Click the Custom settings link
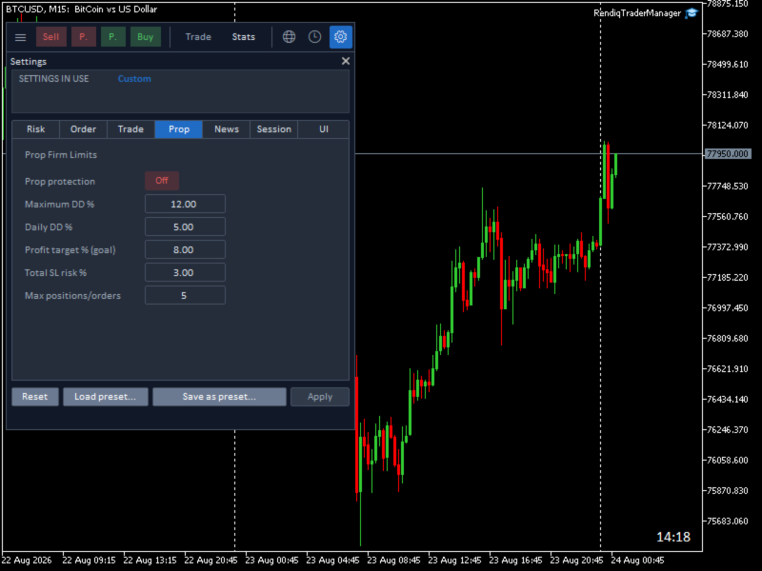This screenshot has height=571, width=762. [x=134, y=79]
